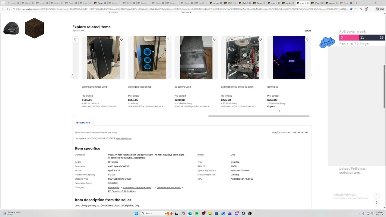Open a new browser tab
Screen dimensions: 386x217
(x=356, y=3)
